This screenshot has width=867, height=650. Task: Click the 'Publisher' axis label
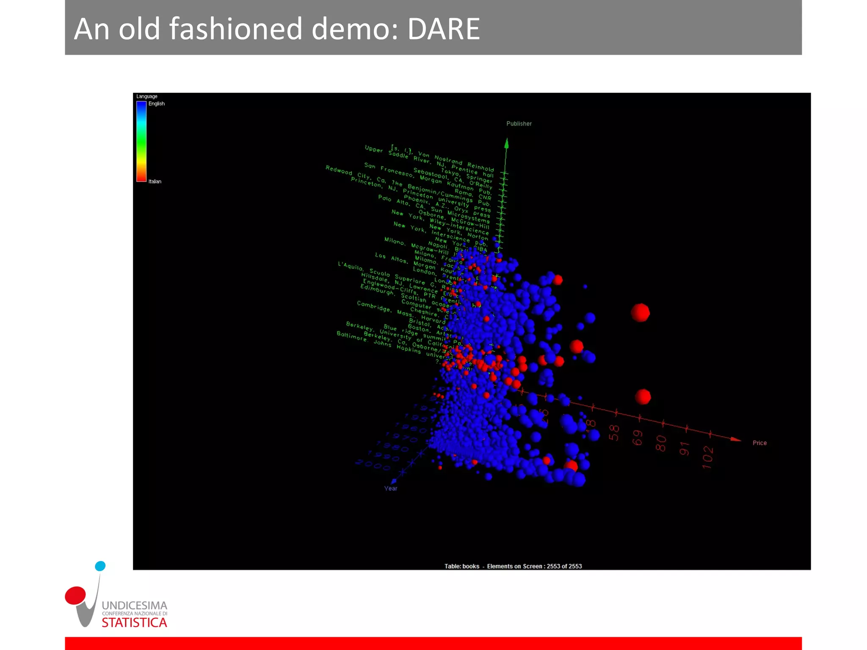(x=519, y=124)
